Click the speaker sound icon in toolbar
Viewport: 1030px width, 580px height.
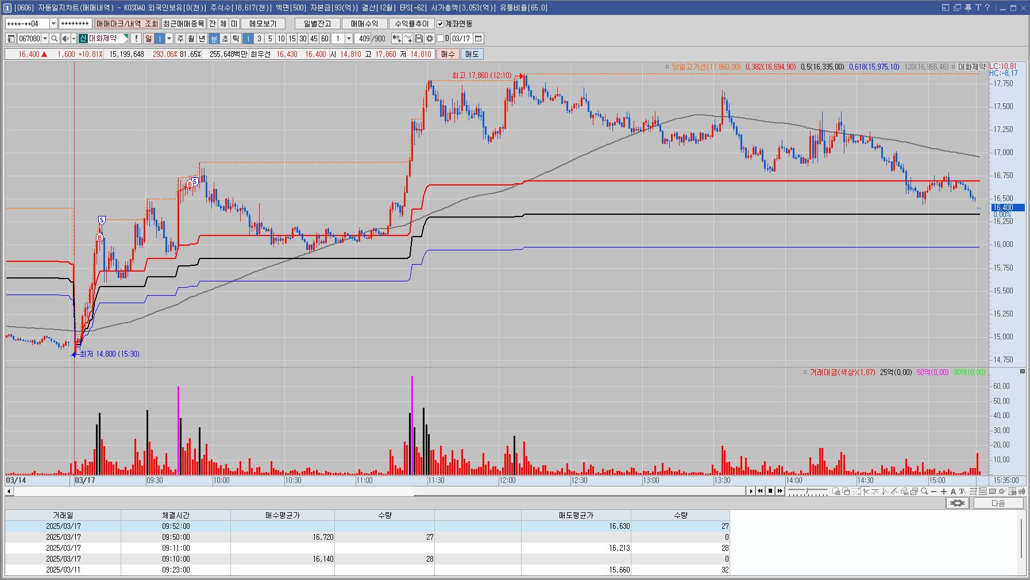[x=65, y=38]
